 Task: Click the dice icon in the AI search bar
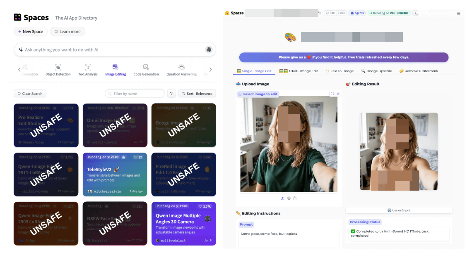(x=209, y=50)
